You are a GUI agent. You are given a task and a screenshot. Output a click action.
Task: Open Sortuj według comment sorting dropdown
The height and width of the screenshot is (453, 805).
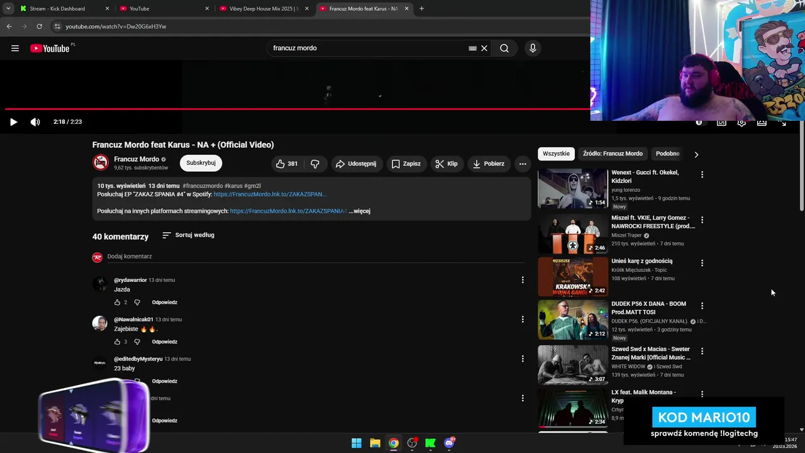[x=188, y=235]
